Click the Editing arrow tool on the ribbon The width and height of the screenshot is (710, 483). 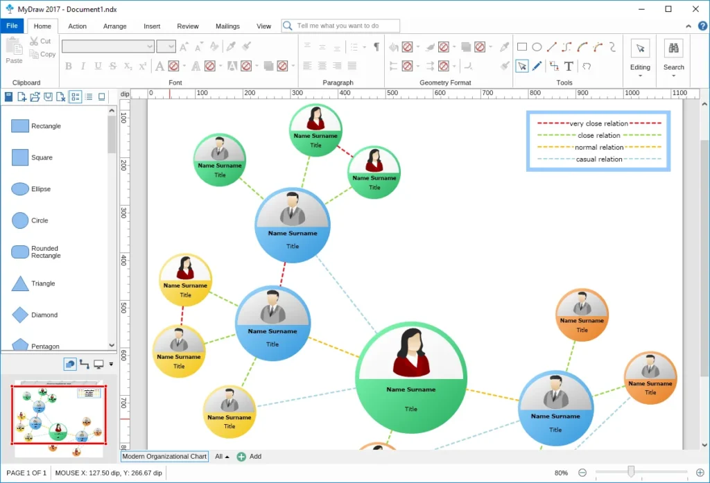tap(640, 49)
